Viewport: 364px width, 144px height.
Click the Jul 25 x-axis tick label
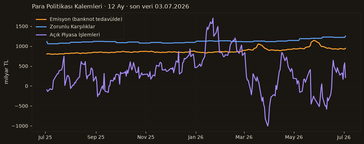click(45, 137)
